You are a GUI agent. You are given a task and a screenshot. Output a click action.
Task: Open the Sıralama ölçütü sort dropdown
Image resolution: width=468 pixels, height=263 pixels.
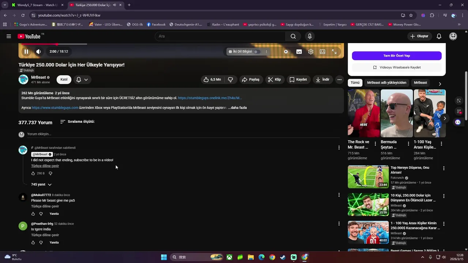78,122
